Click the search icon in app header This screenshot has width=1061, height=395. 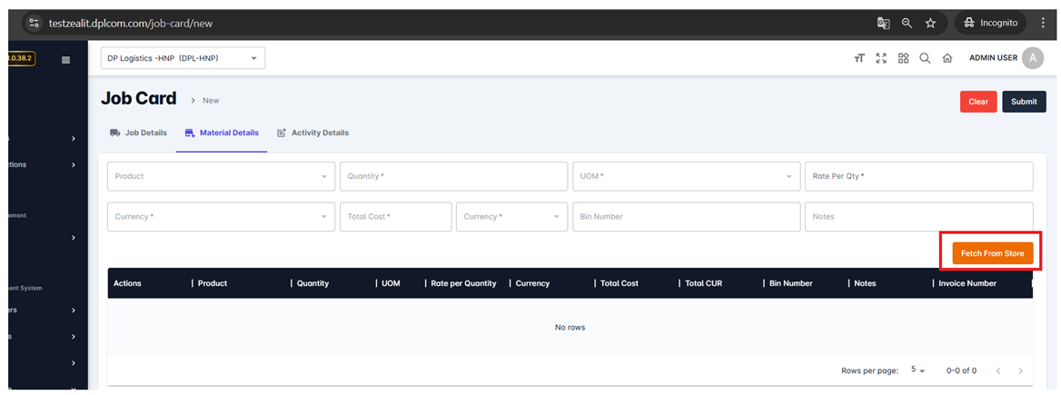point(925,58)
